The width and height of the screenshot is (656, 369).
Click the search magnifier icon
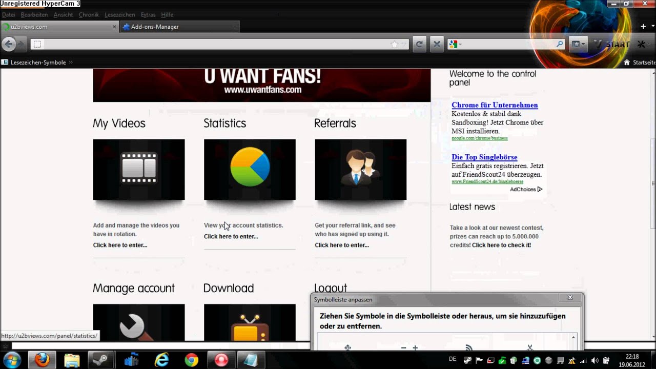click(560, 45)
